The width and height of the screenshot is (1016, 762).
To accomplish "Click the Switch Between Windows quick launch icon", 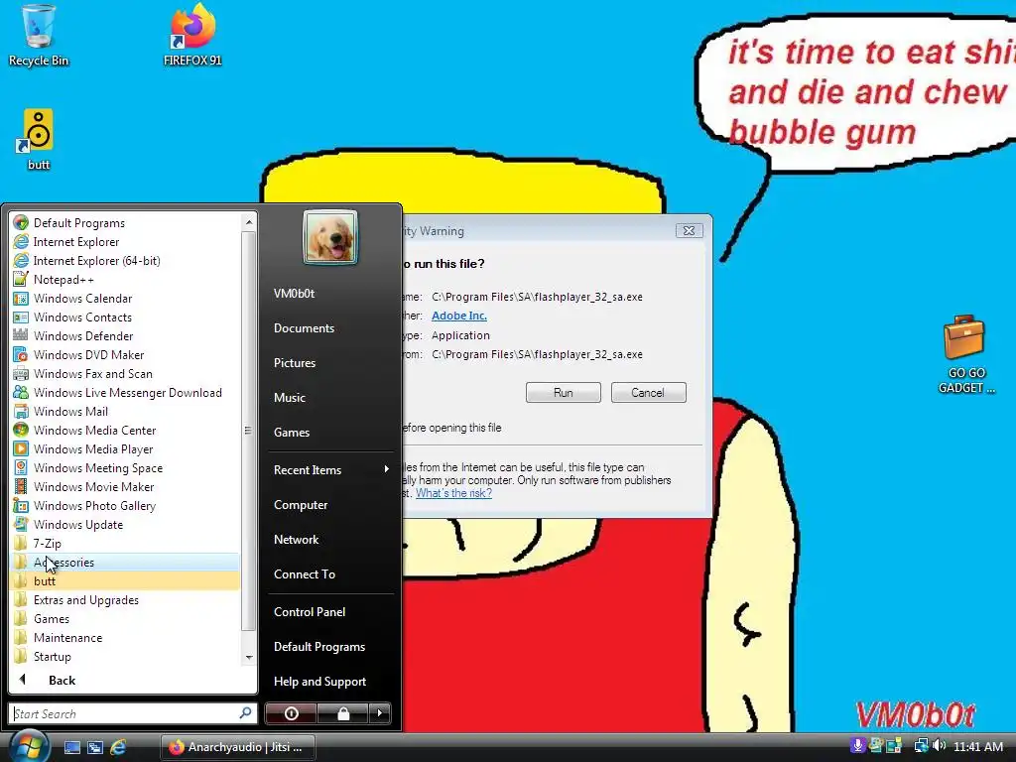I will pyautogui.click(x=95, y=747).
